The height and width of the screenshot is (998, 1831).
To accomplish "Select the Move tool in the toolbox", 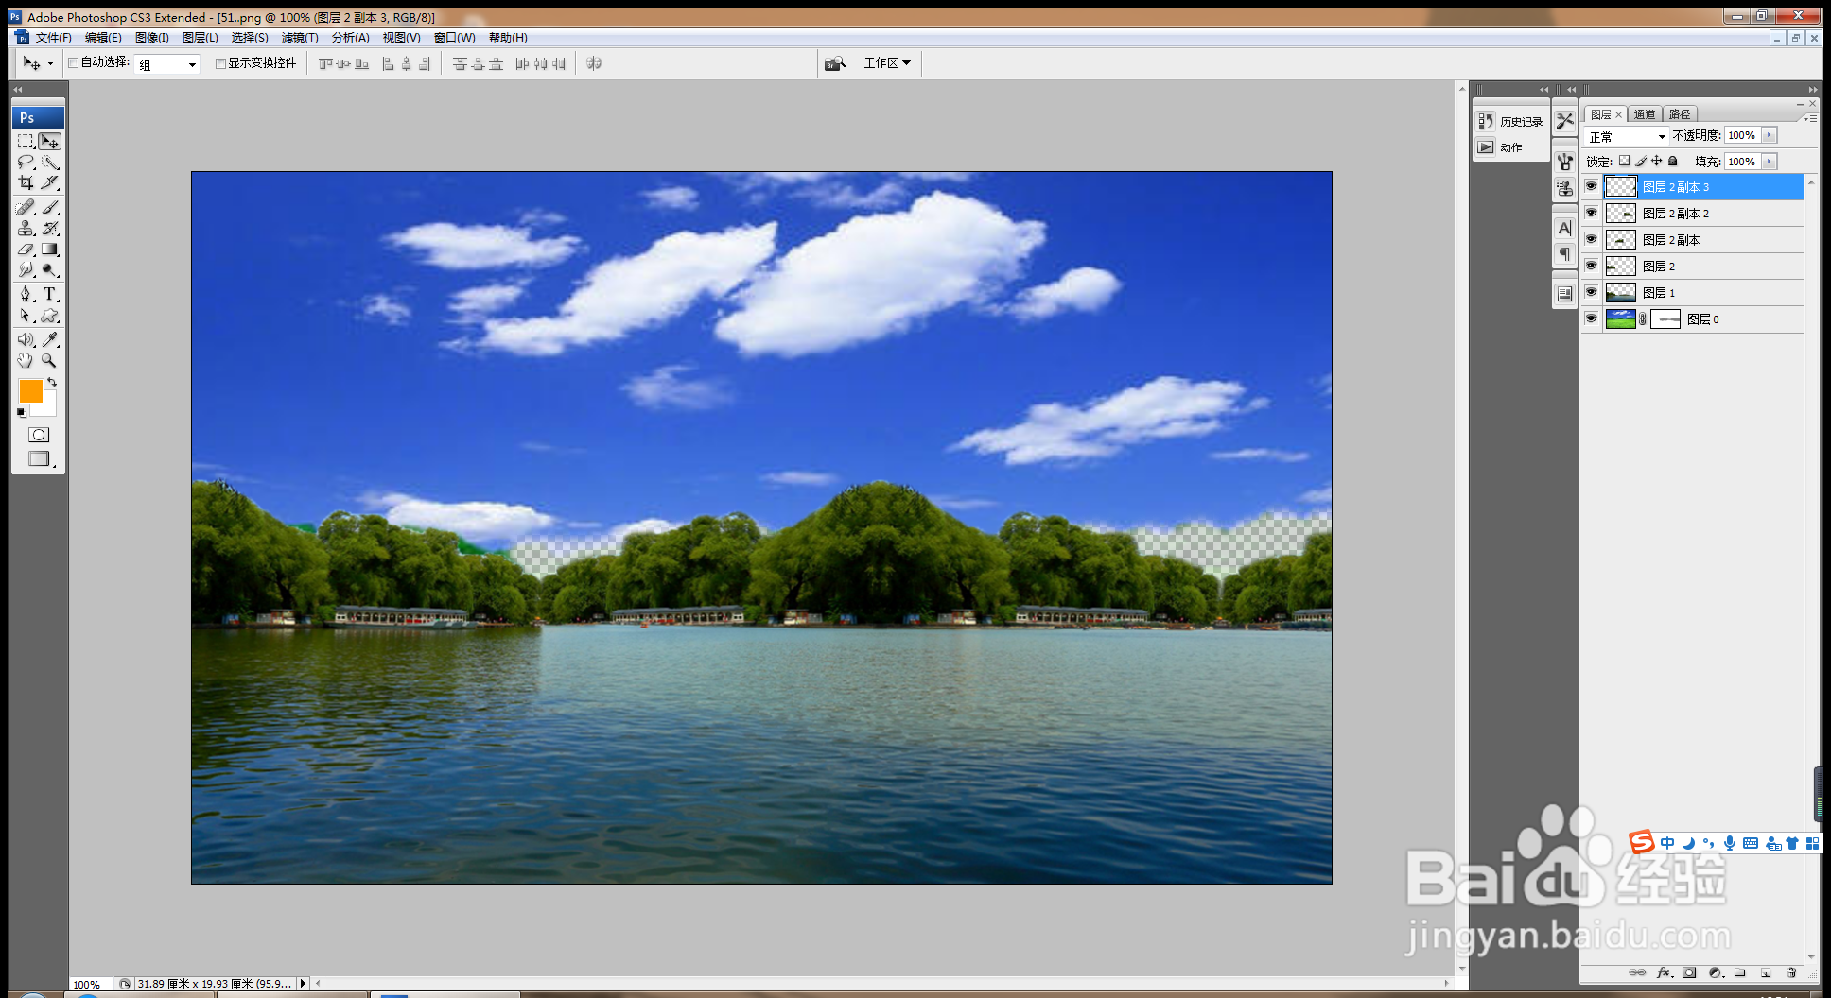I will [x=50, y=141].
